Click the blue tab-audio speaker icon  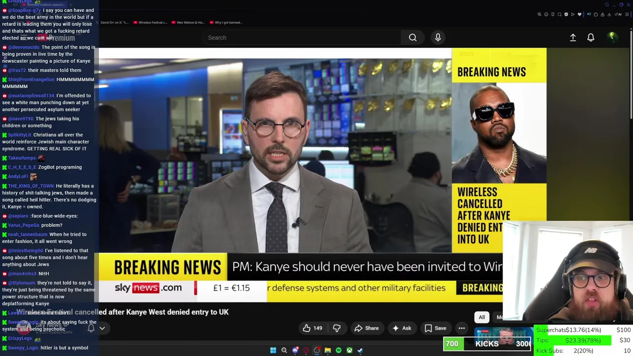click(x=589, y=14)
